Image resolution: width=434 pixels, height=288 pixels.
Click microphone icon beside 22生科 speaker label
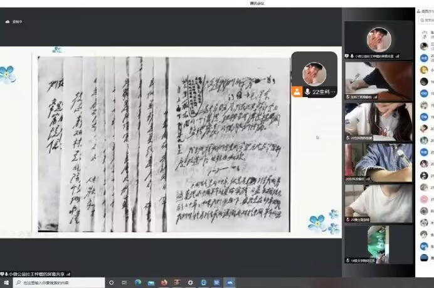[x=307, y=91]
